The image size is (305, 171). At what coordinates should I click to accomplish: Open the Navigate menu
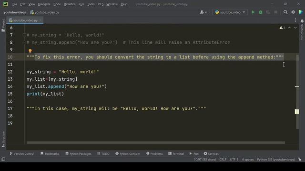44,4
